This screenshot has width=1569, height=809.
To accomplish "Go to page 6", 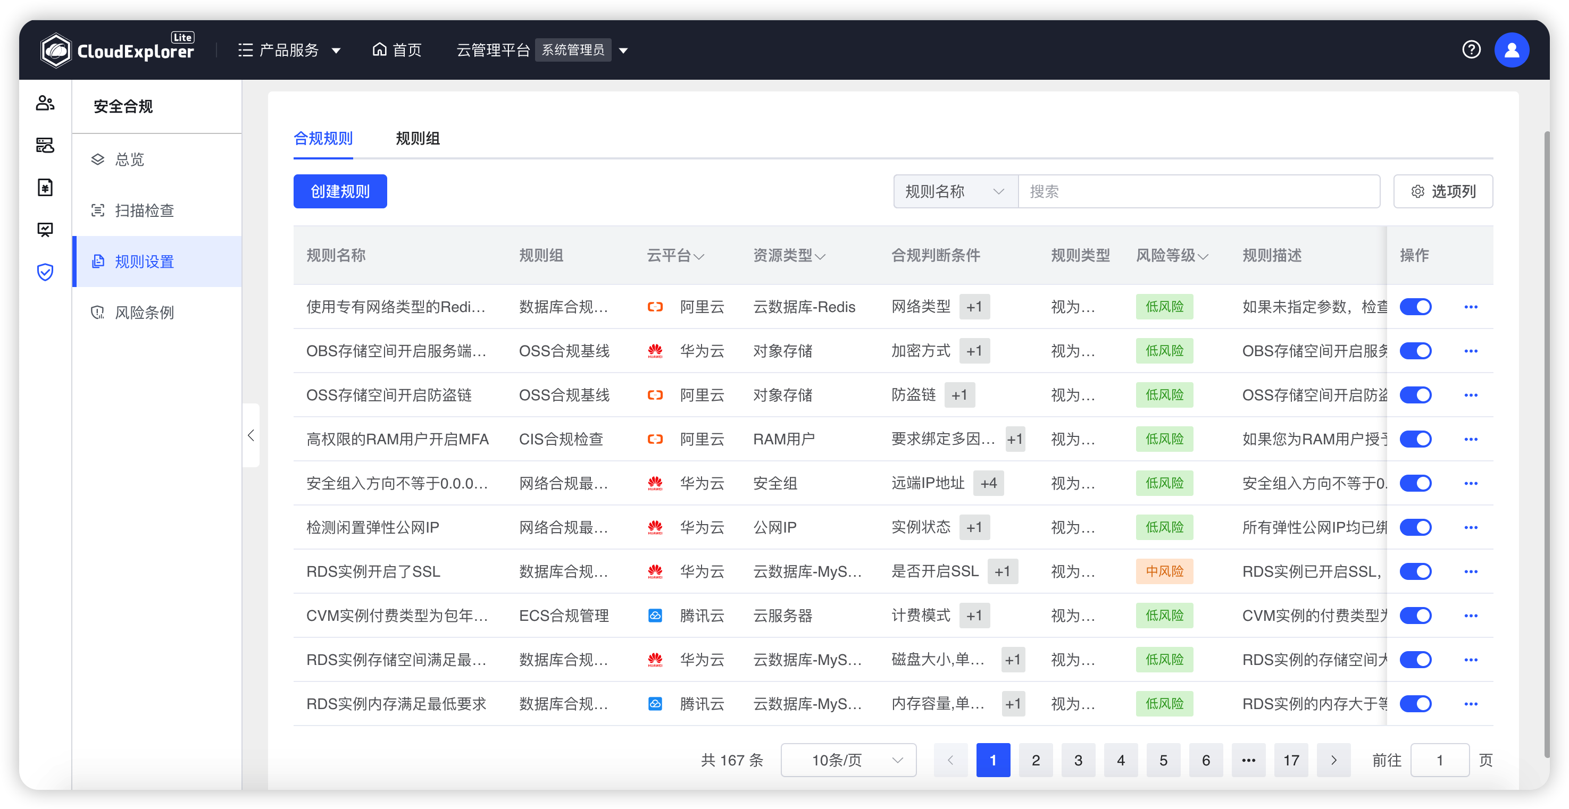I will 1205,760.
